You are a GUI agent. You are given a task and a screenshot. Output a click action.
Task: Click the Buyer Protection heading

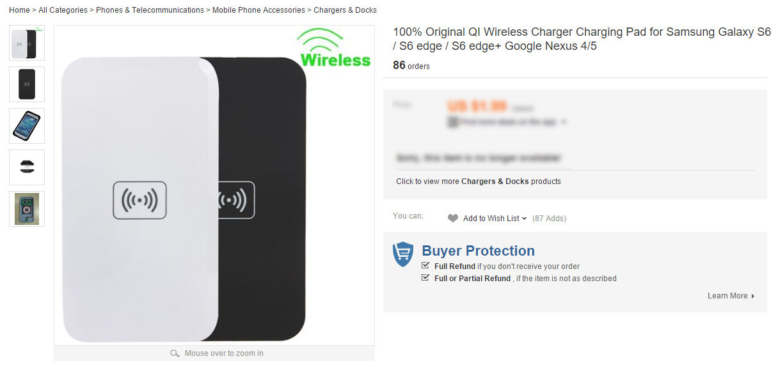pyautogui.click(x=478, y=251)
